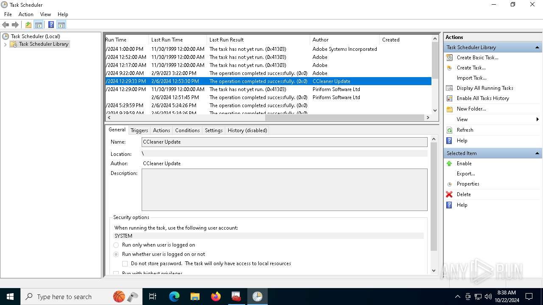Switch to the Actions tab

pyautogui.click(x=161, y=130)
